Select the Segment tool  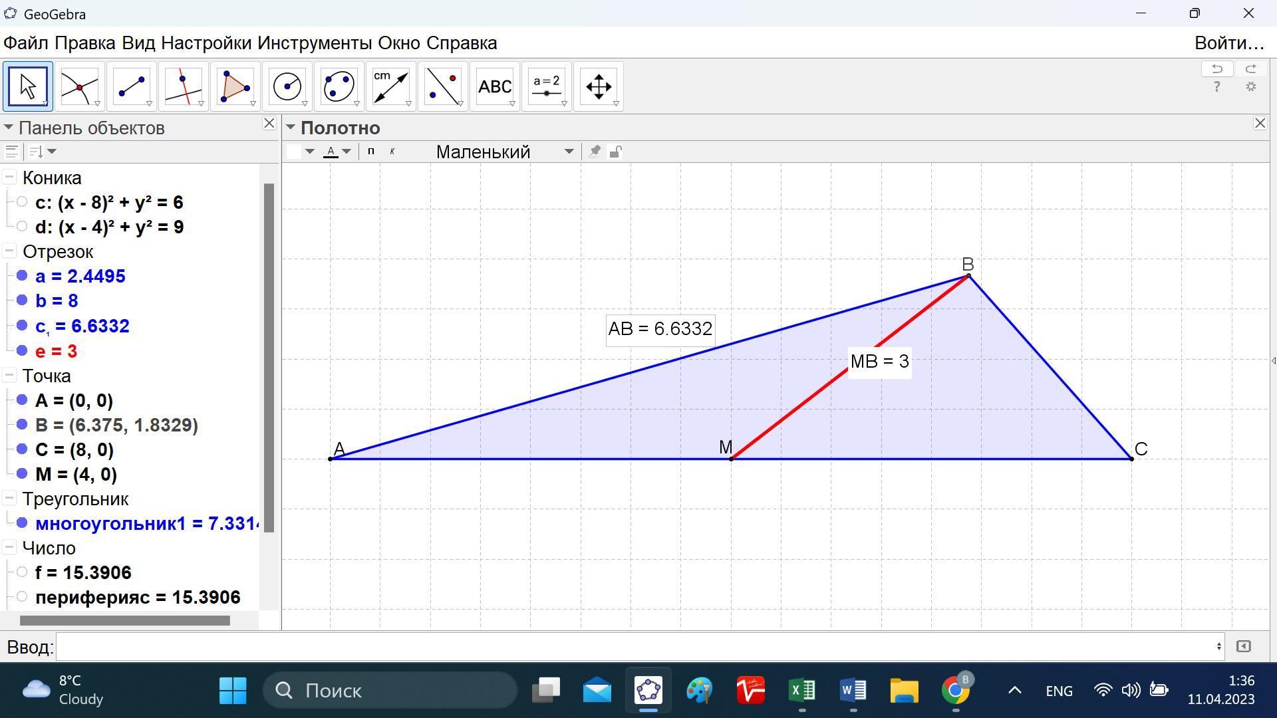tap(131, 86)
